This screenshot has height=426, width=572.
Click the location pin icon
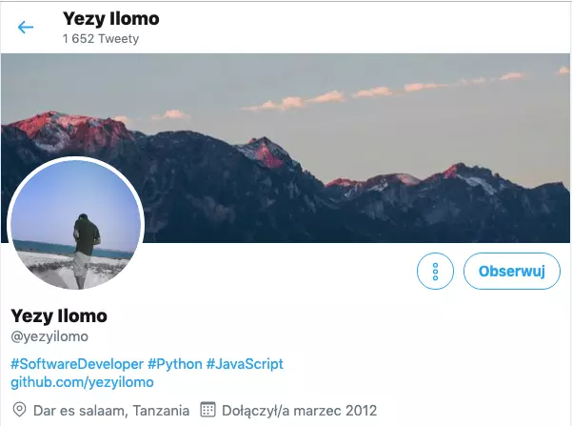(x=19, y=410)
